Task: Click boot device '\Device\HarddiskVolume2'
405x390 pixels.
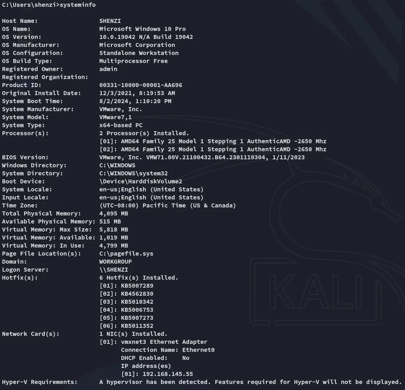Action: pyautogui.click(x=141, y=181)
